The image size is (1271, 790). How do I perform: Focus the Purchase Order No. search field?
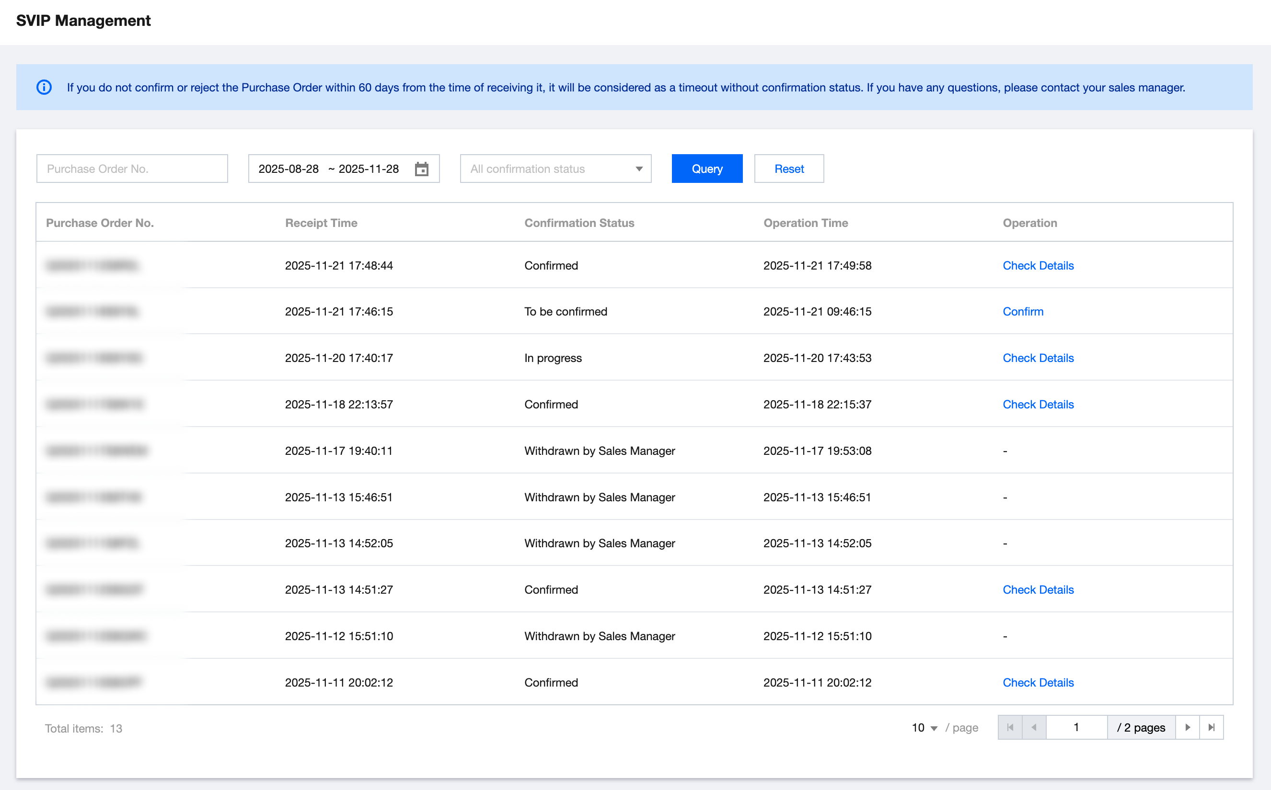click(x=132, y=169)
